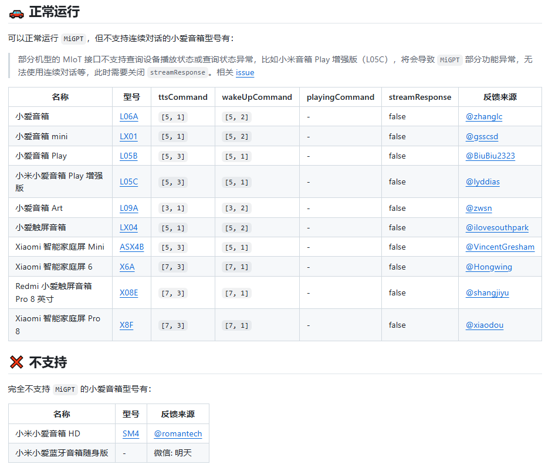Screen dimensions: 545x464
Task: Open the SM4 model link
Action: (131, 433)
